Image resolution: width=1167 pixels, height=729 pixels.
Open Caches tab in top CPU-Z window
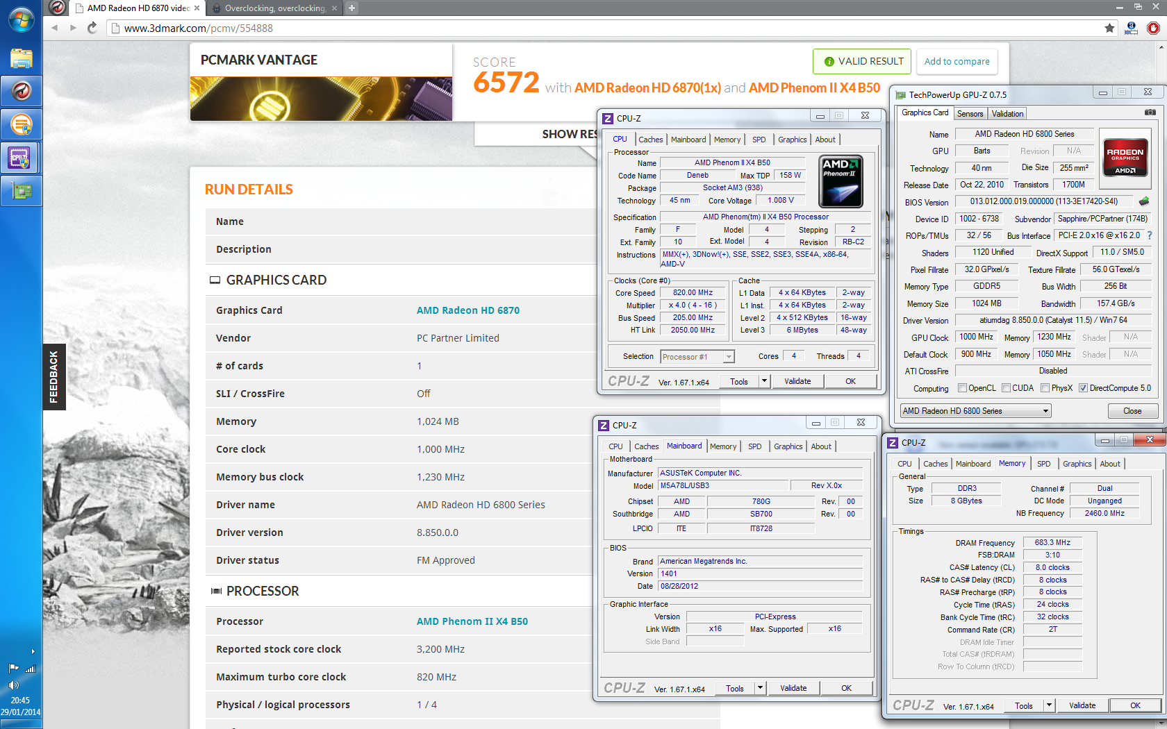point(650,140)
